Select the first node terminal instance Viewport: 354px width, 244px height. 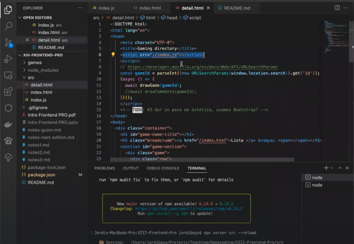click(x=328, y=177)
